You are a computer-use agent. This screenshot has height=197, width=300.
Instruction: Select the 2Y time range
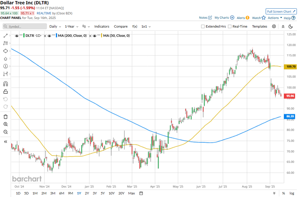87,193
